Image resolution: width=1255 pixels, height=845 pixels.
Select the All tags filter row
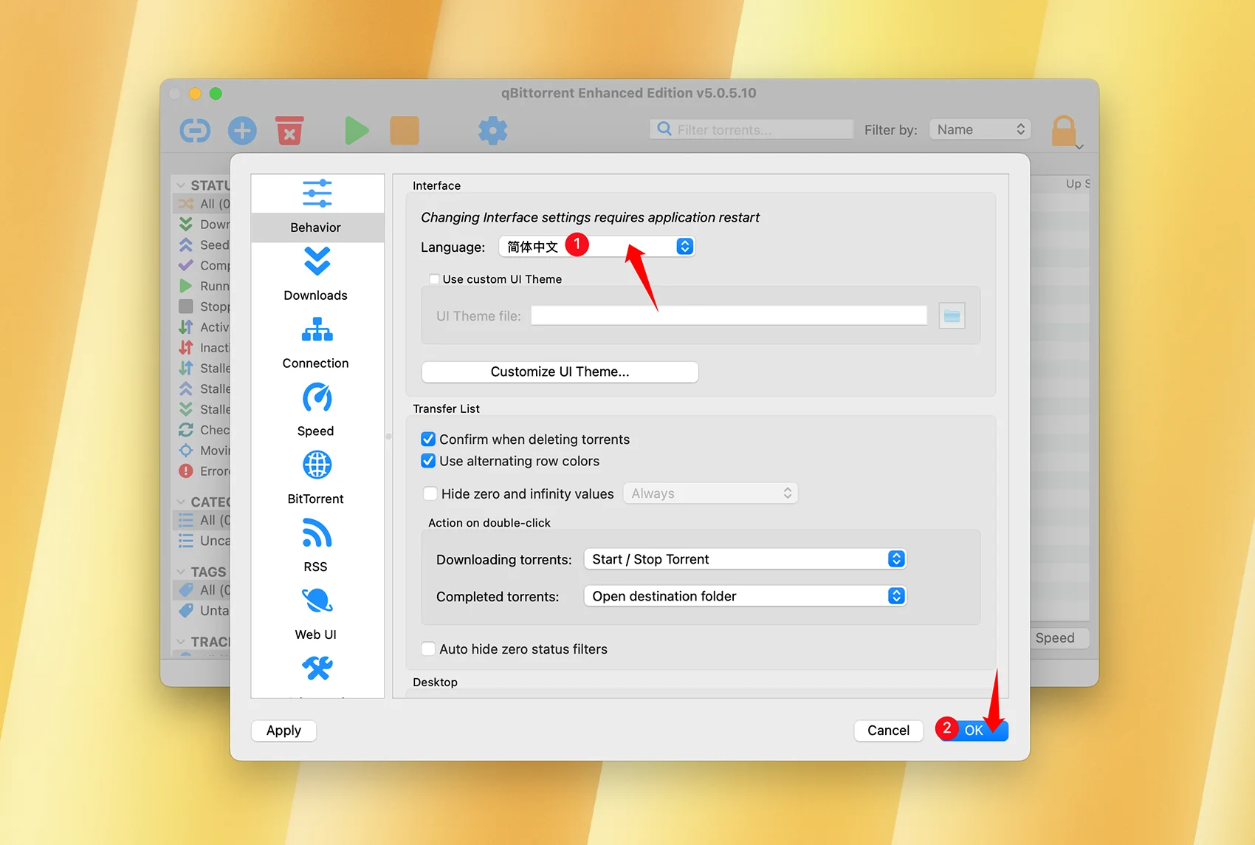tap(202, 590)
